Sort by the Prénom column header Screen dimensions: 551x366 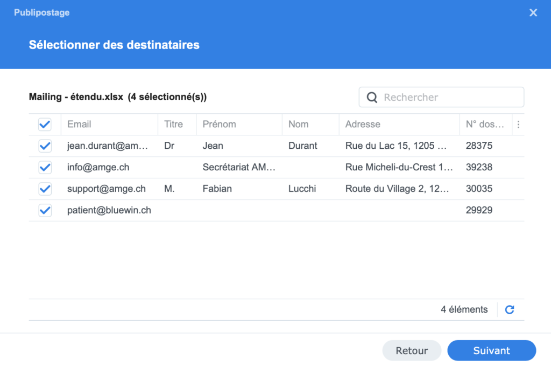coord(239,124)
